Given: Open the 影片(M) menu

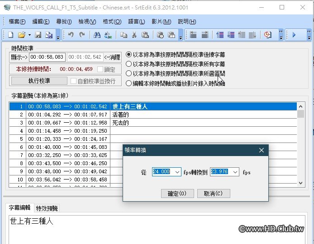Looking at the screenshot, I should pyautogui.click(x=161, y=21).
